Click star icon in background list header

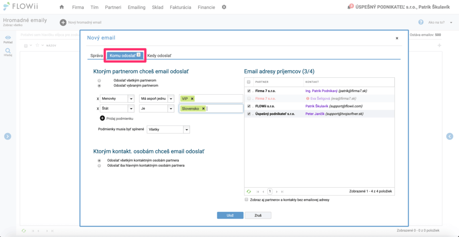pos(37,45)
